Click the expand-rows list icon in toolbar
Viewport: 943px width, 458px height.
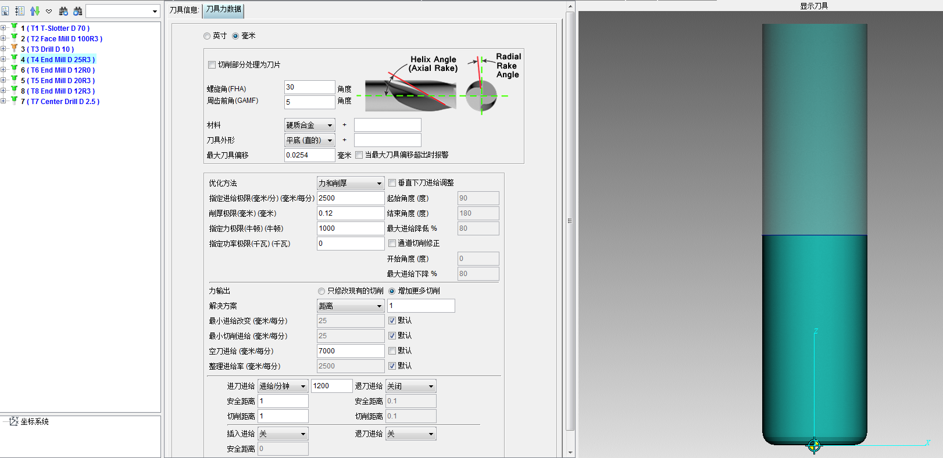19,11
